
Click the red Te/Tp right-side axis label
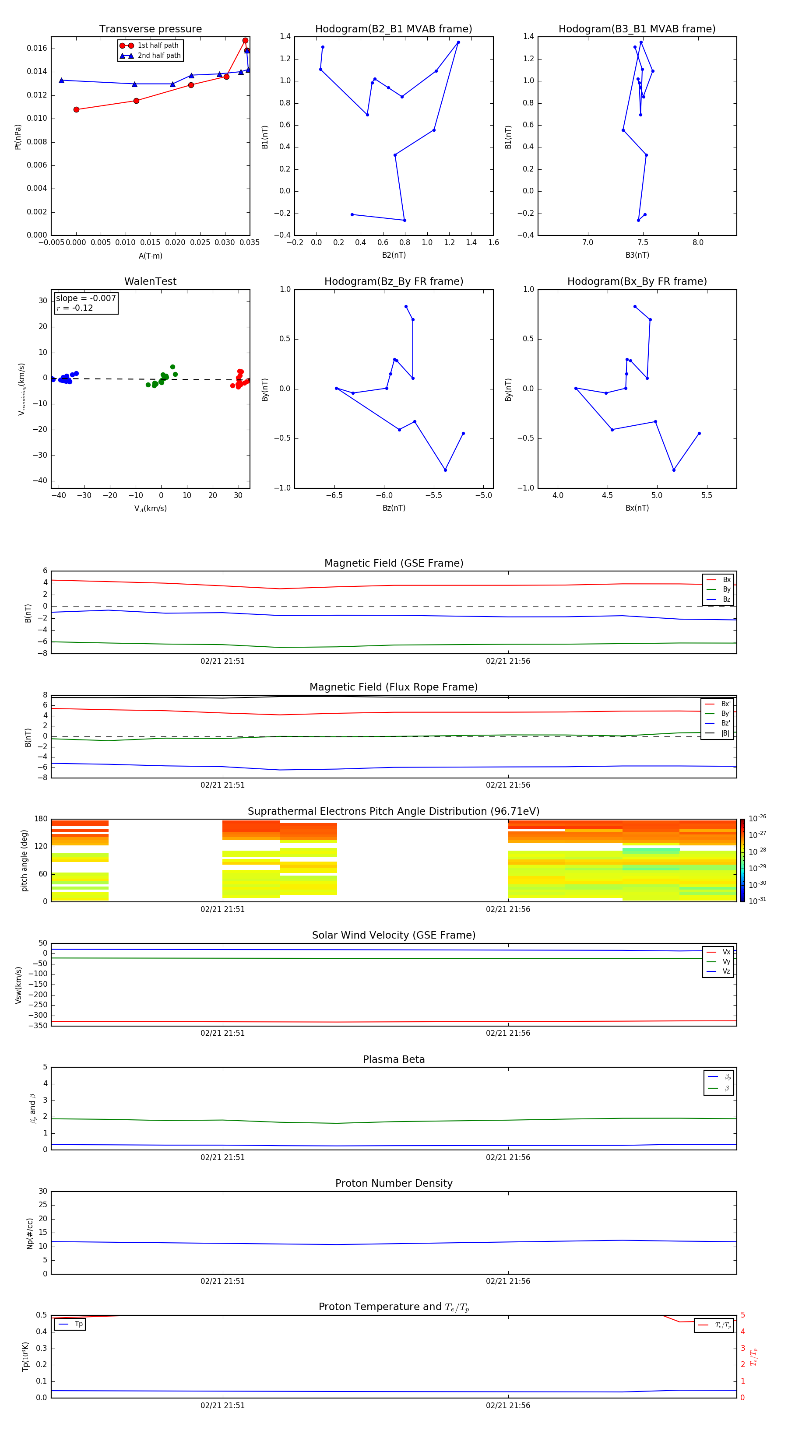(754, 1356)
